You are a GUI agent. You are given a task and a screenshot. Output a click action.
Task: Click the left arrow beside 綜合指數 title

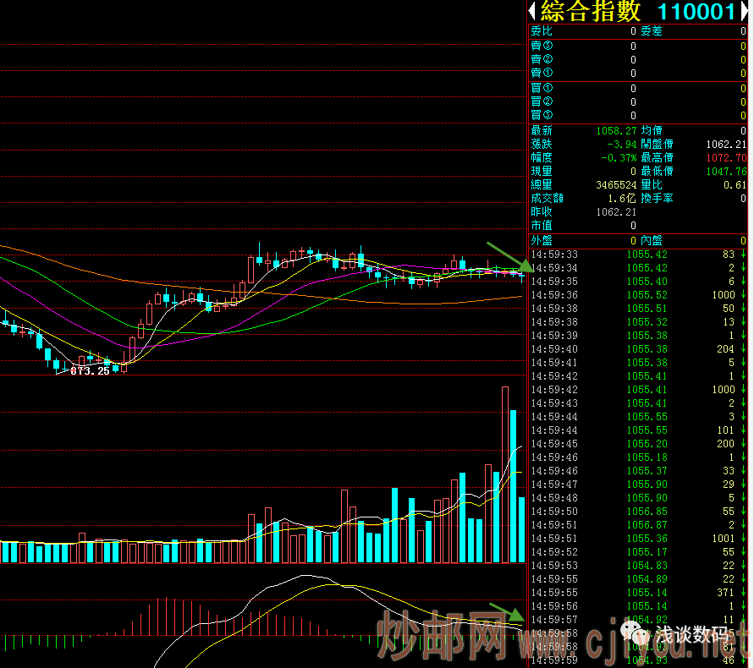pos(531,11)
